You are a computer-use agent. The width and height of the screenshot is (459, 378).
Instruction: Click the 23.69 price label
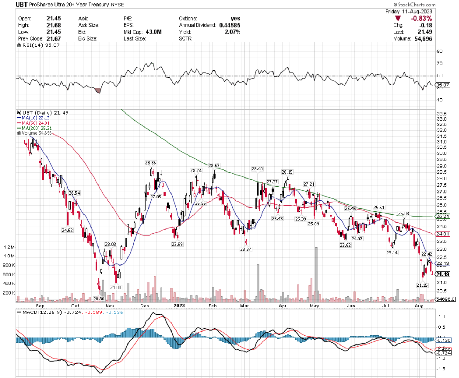coord(177,245)
